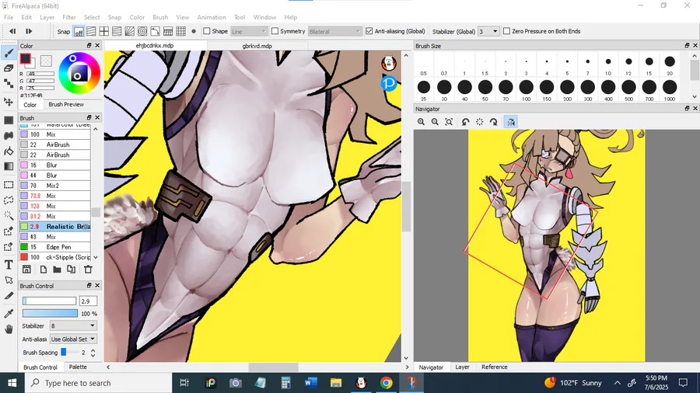Fit canvas to window in Navigator
This screenshot has height=393, width=700.
tap(449, 122)
